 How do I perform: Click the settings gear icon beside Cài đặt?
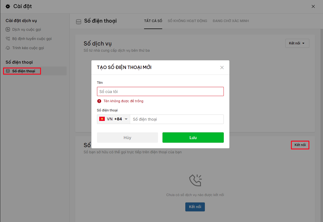coord(8,6)
